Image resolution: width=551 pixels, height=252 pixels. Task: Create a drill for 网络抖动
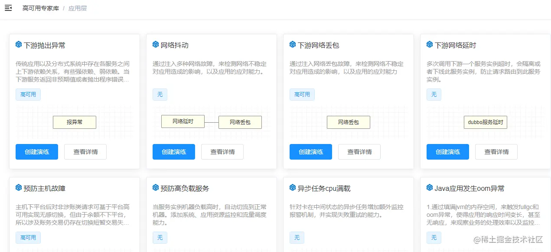tap(174, 152)
